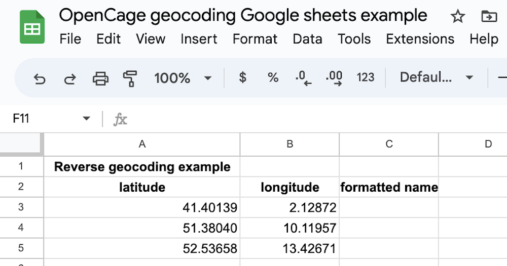Format as currency with dollar icon
This screenshot has width=507, height=266.
coord(242,77)
